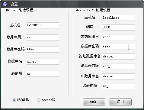Click the discuz!7.2 论坛设置 group title
144x110 pixels.
pyautogui.click(x=93, y=10)
